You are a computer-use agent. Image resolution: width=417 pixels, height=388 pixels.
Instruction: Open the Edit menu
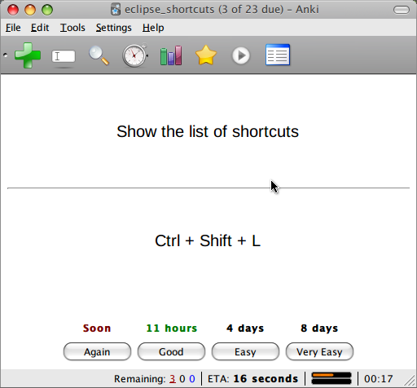click(x=40, y=28)
